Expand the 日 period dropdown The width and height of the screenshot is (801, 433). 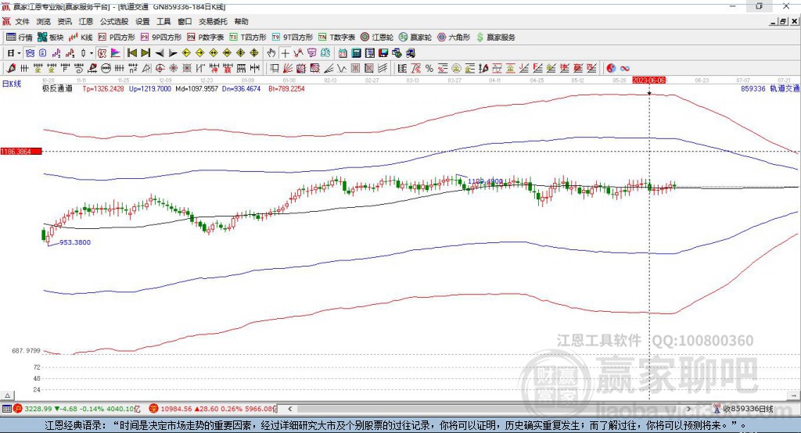(x=19, y=53)
